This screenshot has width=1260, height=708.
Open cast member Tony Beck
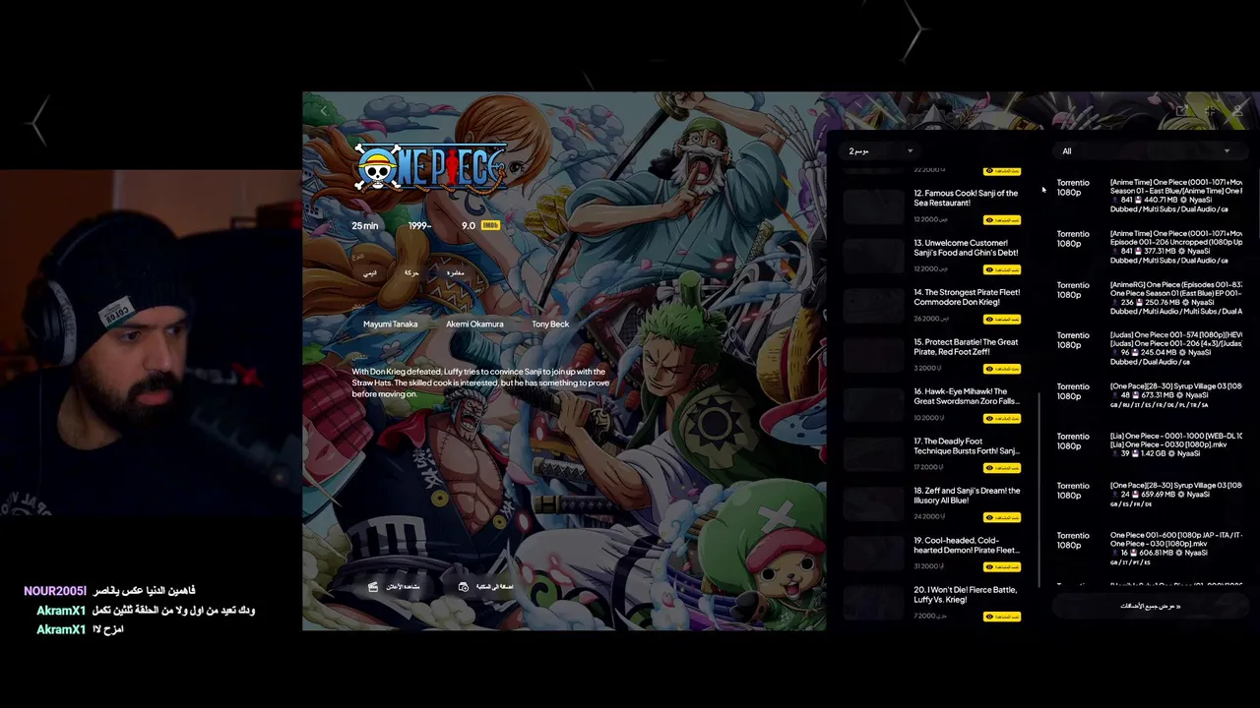click(550, 324)
